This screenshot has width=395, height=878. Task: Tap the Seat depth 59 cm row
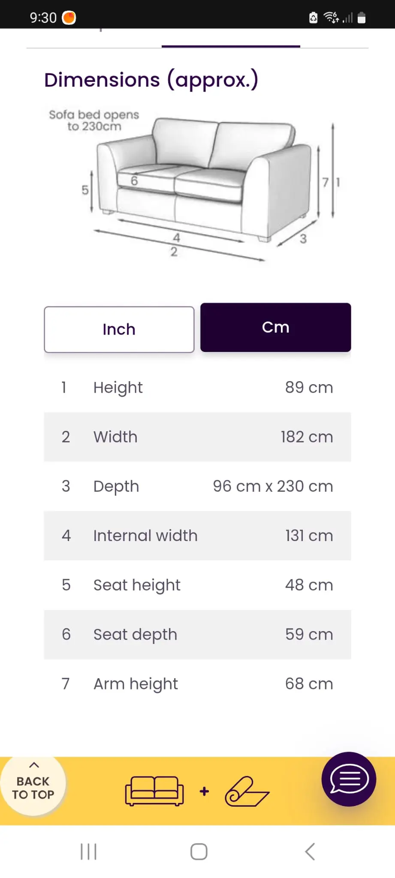click(x=197, y=634)
